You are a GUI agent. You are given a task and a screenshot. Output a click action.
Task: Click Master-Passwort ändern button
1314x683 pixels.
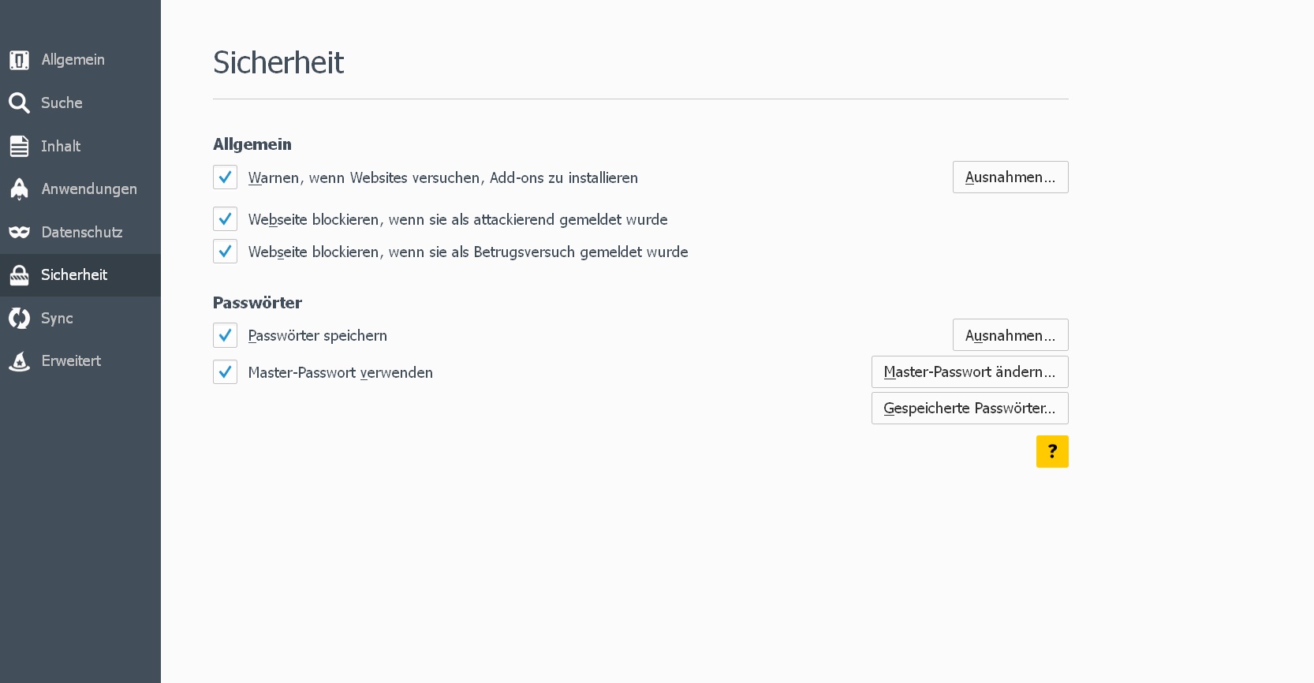[x=969, y=372]
